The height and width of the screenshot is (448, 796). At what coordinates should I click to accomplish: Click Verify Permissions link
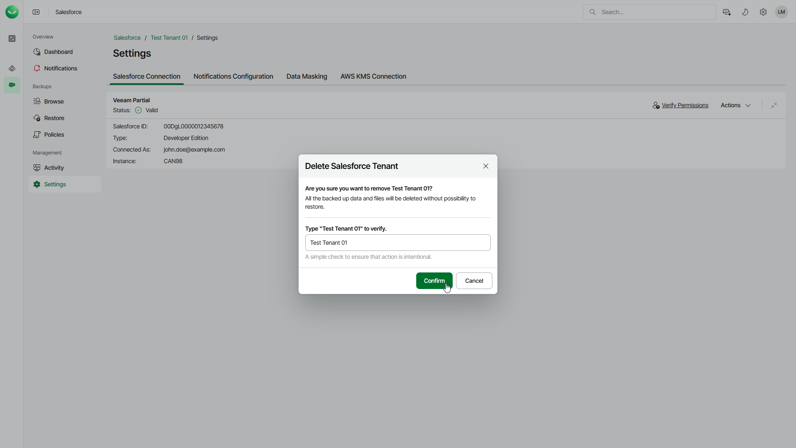[685, 105]
